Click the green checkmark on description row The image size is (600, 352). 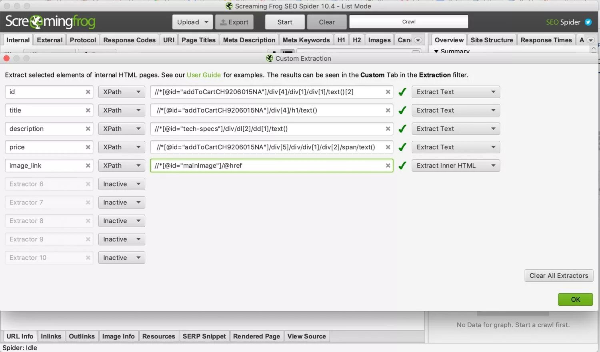[x=402, y=129]
